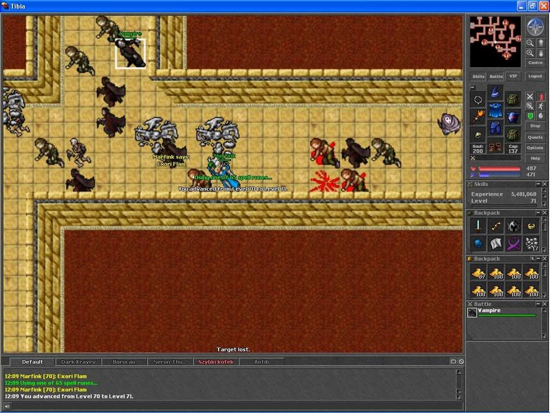
Task: Switch to the Default chat tab
Action: 32,362
